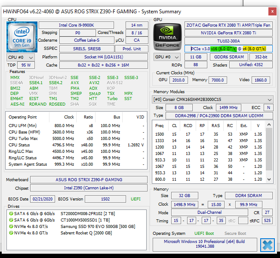Click the ASUS ROG STRIX motherboard field
280x258 pixels.
(89, 179)
